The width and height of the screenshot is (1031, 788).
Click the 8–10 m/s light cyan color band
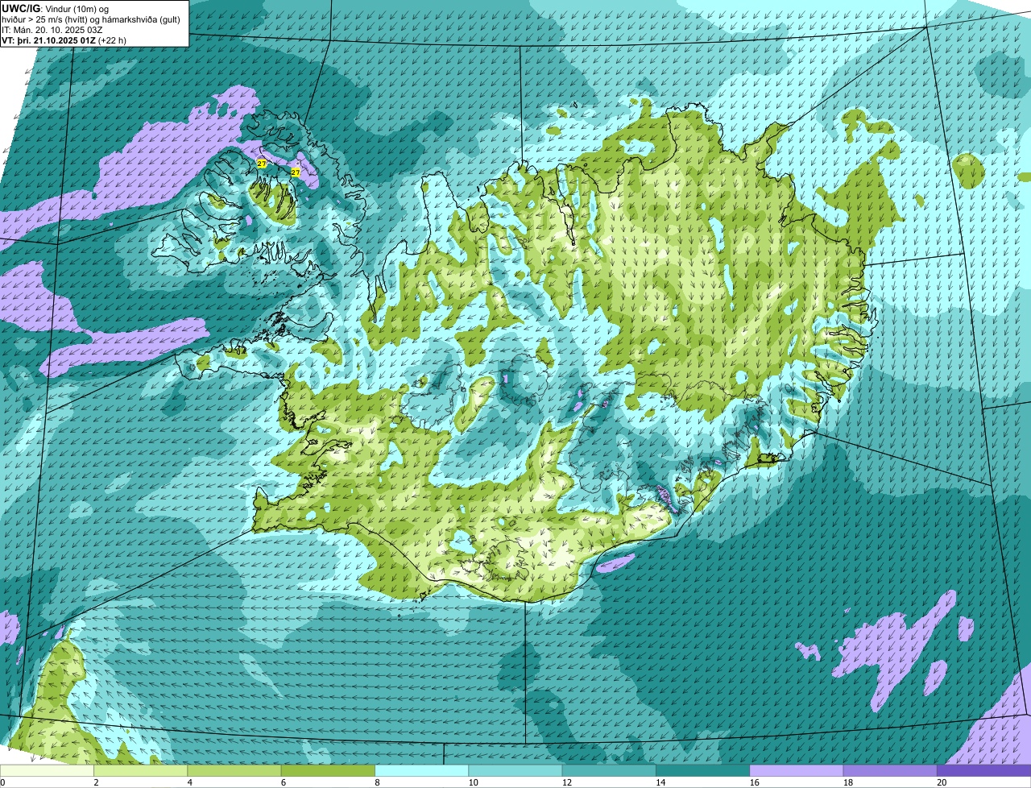point(422,771)
